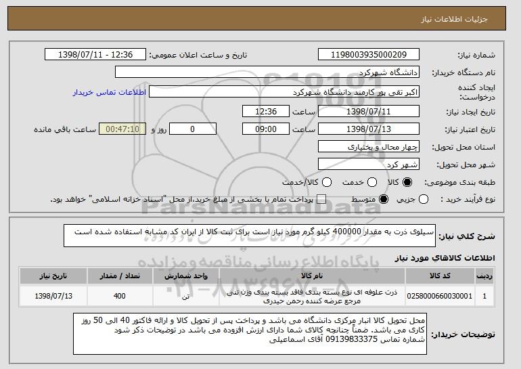Click the creation time field 12:36

(266, 111)
